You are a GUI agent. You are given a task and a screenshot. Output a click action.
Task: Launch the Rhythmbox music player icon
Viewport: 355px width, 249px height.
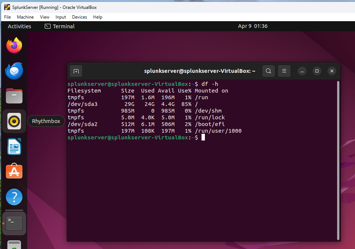pos(14,121)
